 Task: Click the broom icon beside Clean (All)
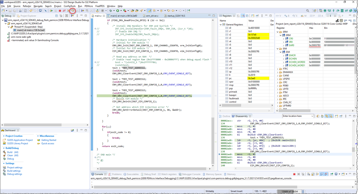5,155
